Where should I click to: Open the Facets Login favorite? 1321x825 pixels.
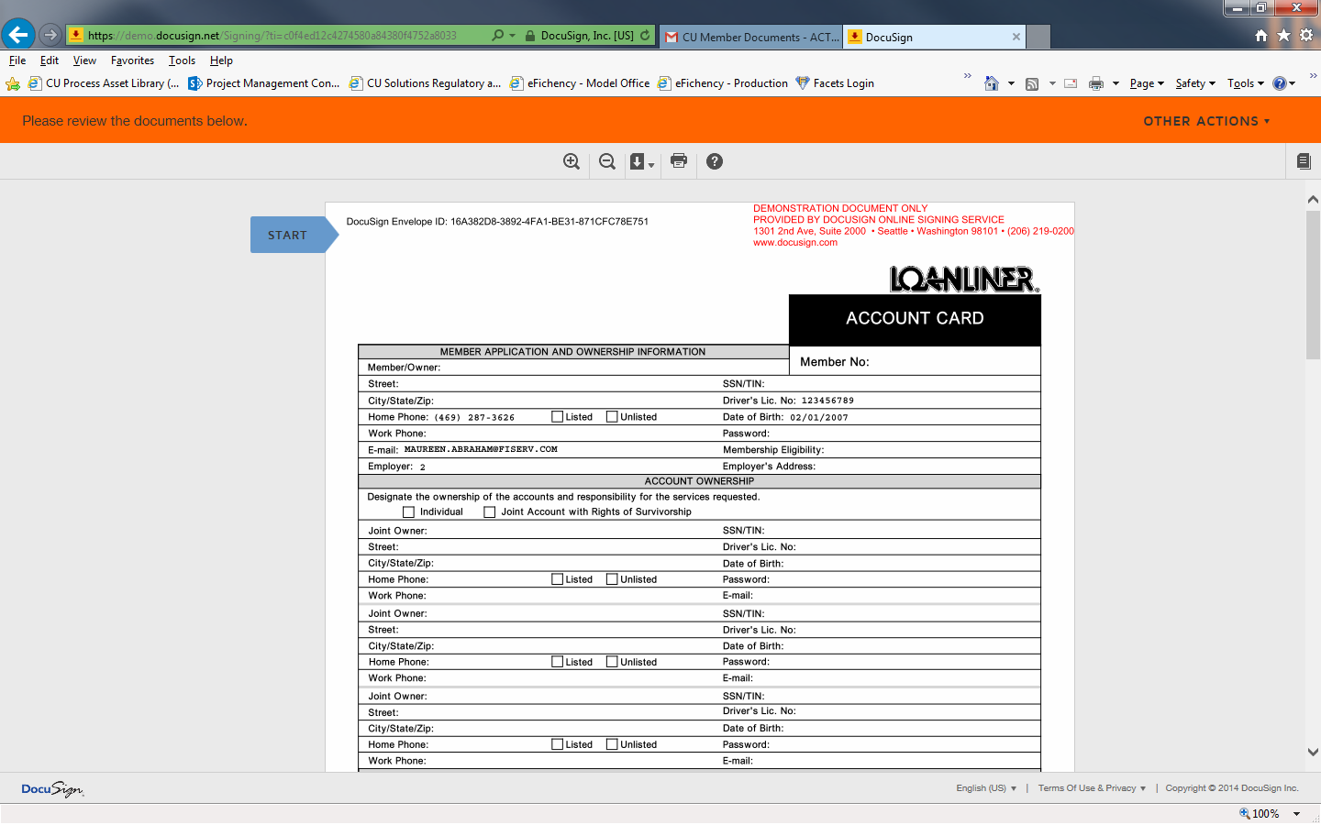pyautogui.click(x=835, y=83)
